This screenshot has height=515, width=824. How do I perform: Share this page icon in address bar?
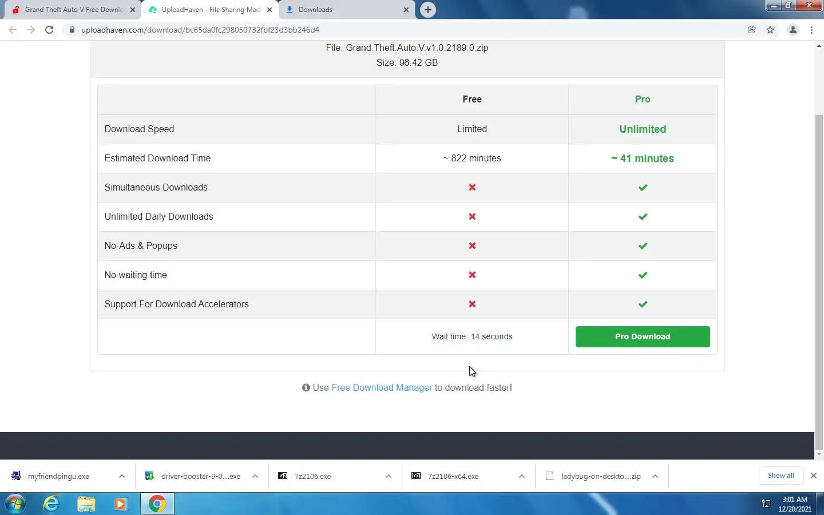(752, 30)
